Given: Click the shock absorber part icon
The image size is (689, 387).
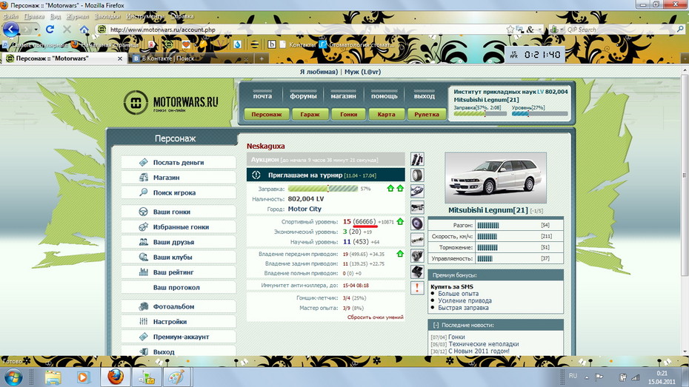Looking at the screenshot, I should 417,159.
